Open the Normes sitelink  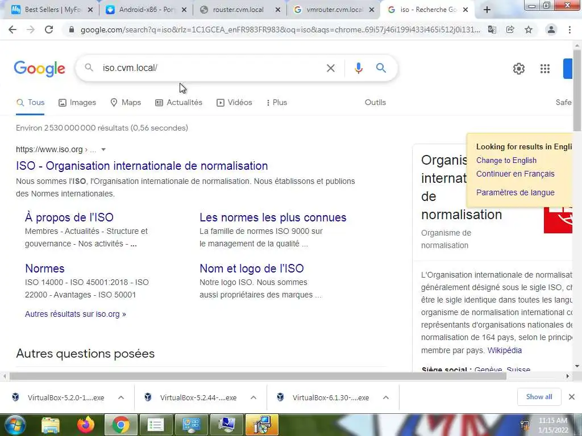[44, 269]
